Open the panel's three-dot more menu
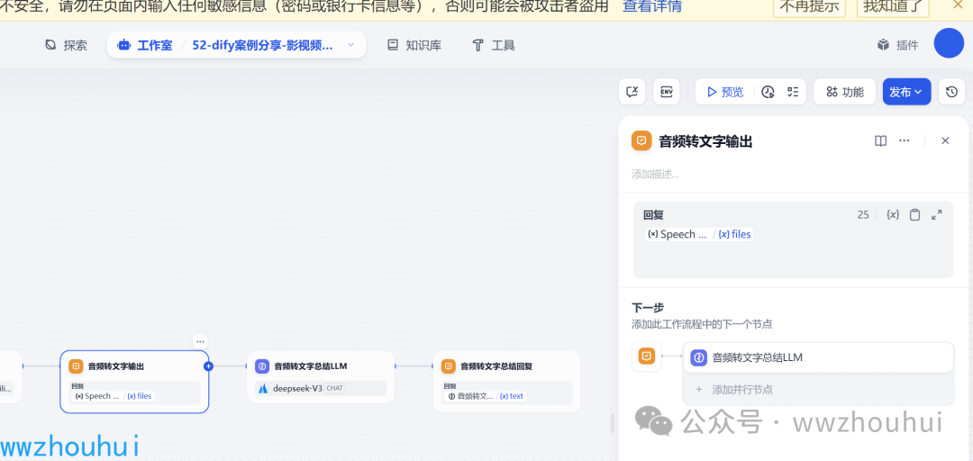 (905, 140)
